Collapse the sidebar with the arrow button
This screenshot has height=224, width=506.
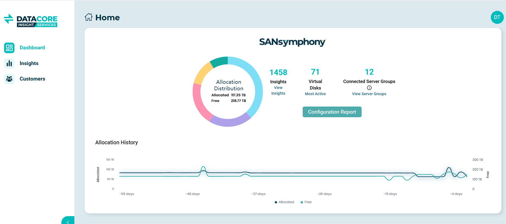68,221
